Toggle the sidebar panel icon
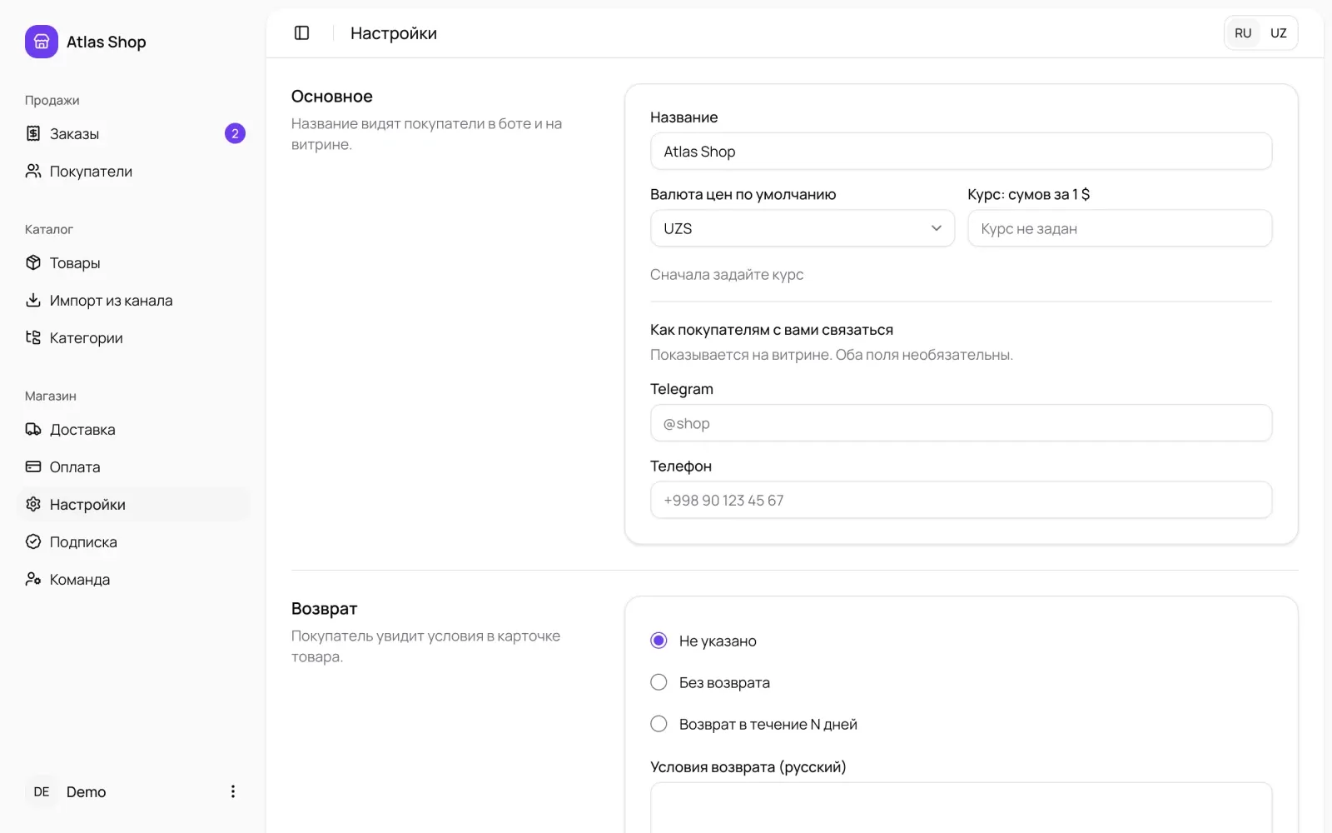 (x=302, y=33)
